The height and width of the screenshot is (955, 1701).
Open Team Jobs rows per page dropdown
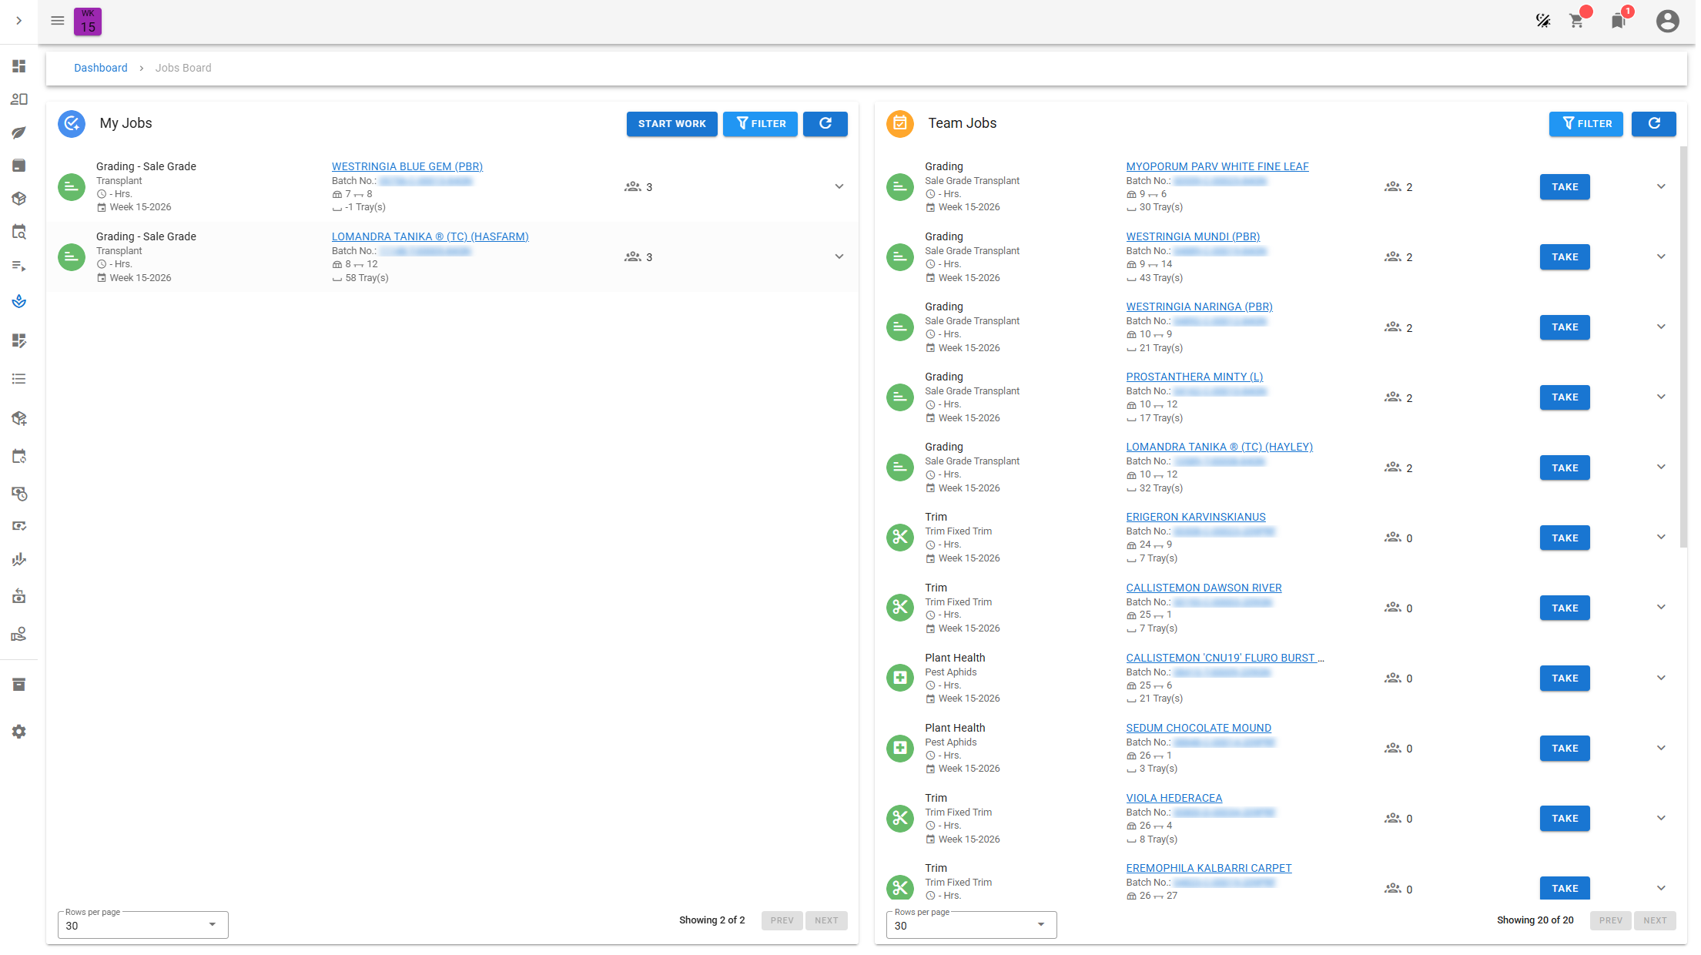971,925
